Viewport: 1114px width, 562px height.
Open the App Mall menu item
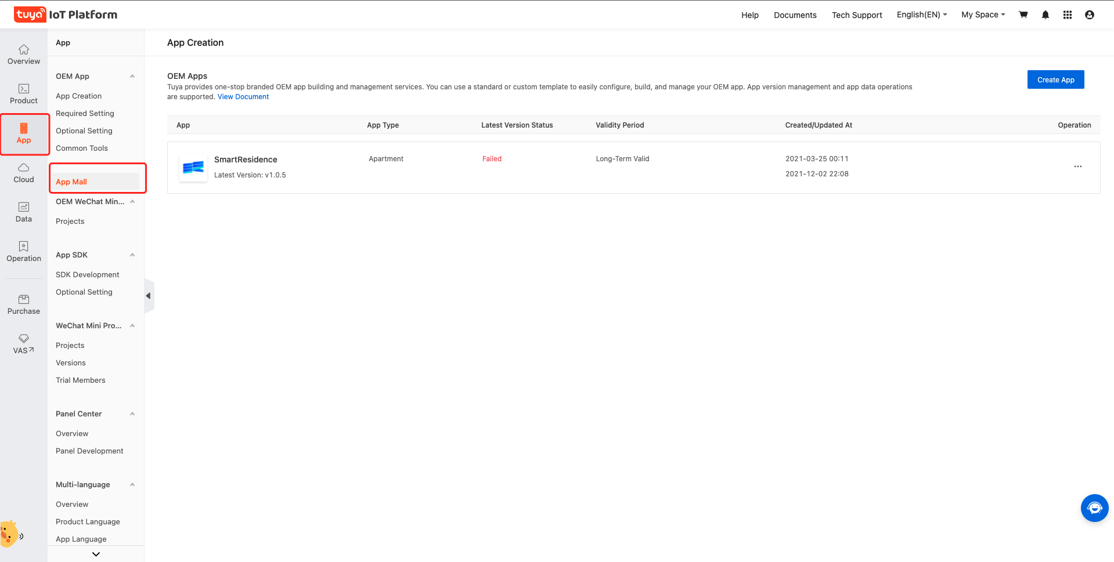point(71,182)
